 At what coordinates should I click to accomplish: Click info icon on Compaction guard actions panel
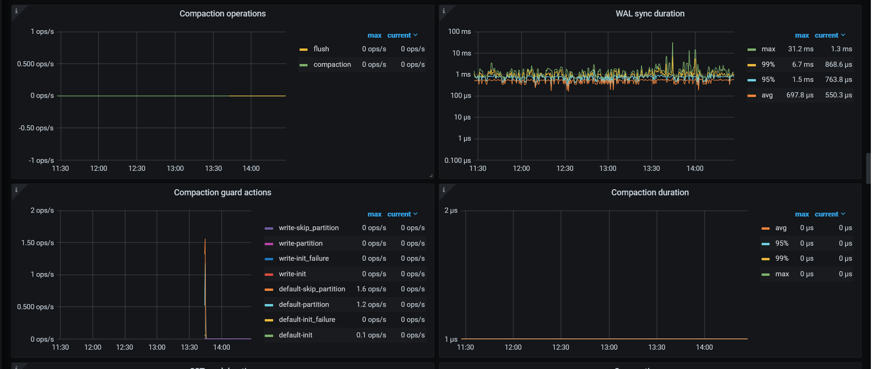(x=16, y=190)
